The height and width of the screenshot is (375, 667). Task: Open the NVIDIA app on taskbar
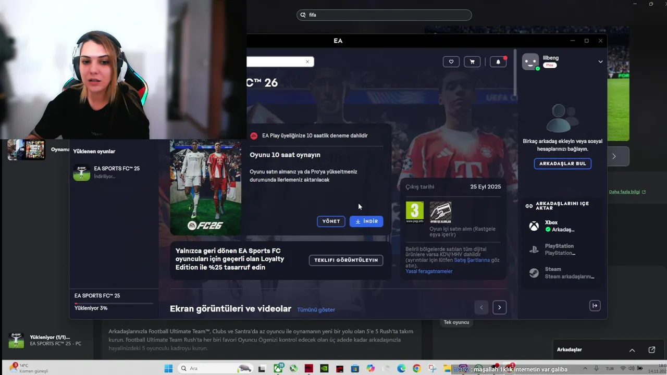coord(324,368)
